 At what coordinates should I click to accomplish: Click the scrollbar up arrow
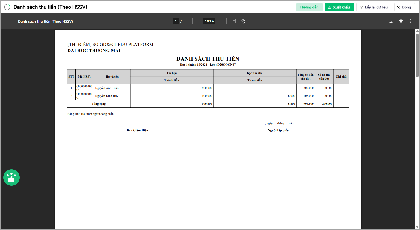[x=417, y=31]
